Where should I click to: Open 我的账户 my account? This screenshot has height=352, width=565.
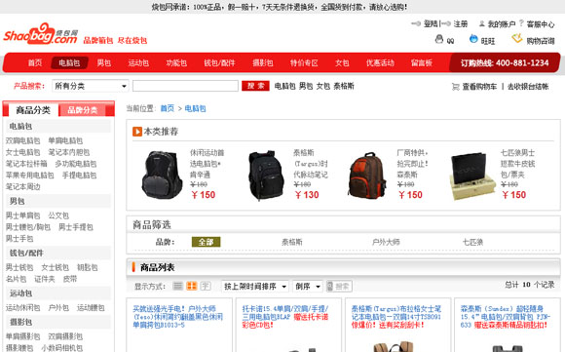click(502, 24)
